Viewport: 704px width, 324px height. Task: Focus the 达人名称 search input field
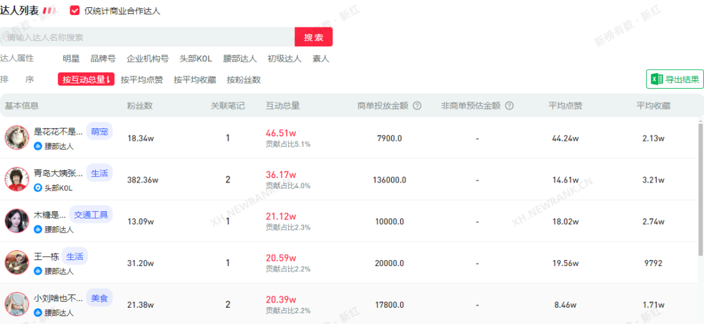[x=147, y=37]
